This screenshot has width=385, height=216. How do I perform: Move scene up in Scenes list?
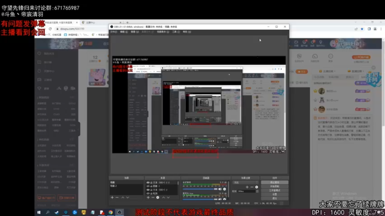[123, 197]
